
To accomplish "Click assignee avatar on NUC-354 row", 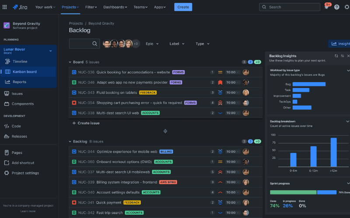I will point(246,103).
